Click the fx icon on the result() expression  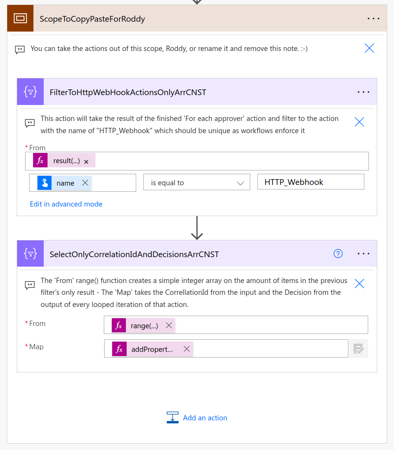pyautogui.click(x=40, y=160)
